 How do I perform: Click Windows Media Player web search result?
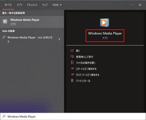click(30, 39)
